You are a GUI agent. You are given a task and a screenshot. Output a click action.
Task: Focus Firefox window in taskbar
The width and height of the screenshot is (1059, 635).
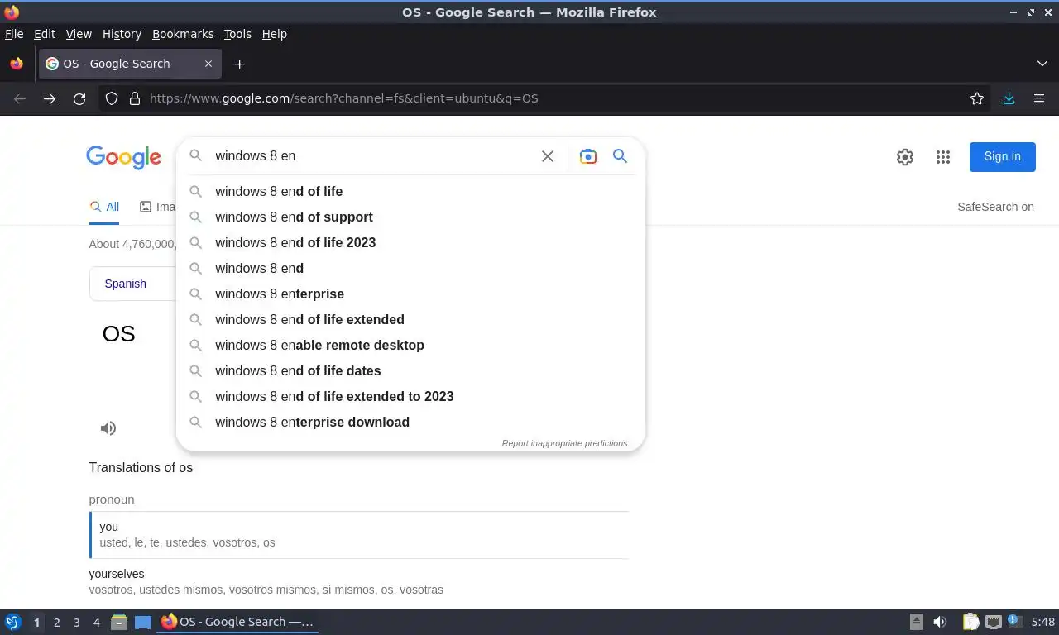click(x=238, y=622)
